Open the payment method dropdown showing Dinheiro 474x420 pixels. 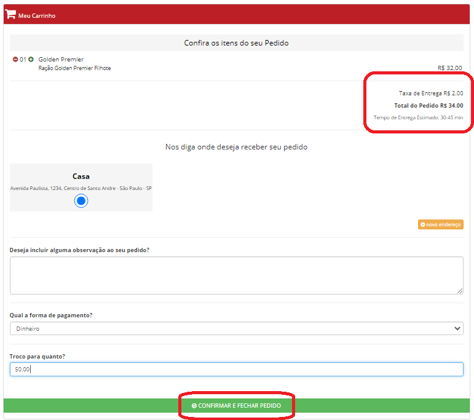pos(236,329)
